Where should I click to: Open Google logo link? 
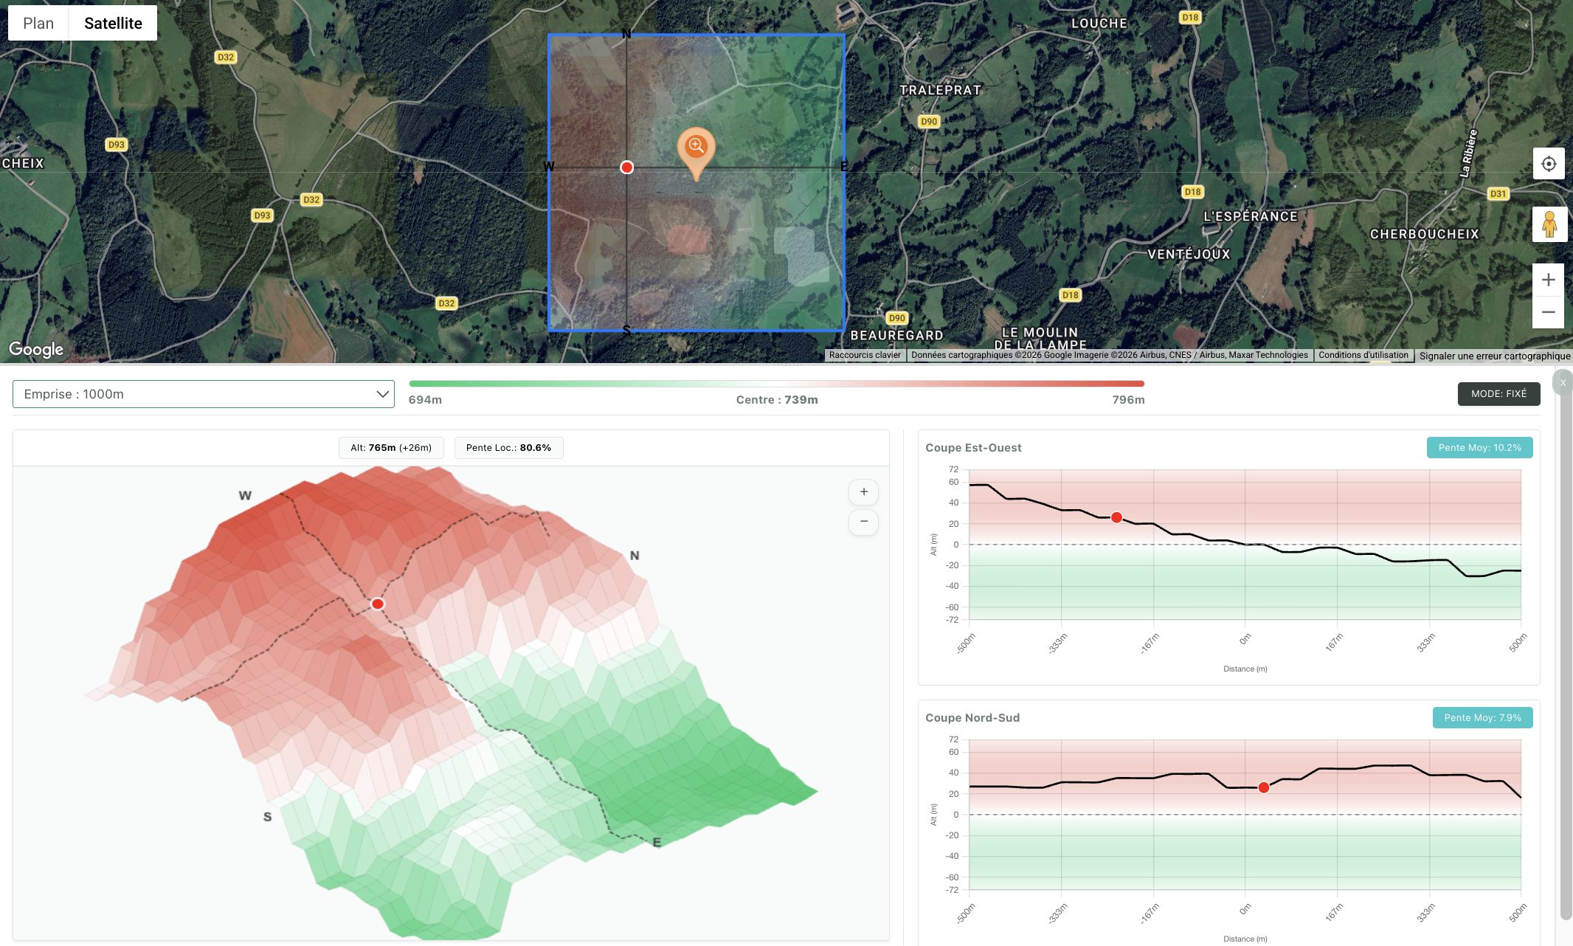coord(36,349)
